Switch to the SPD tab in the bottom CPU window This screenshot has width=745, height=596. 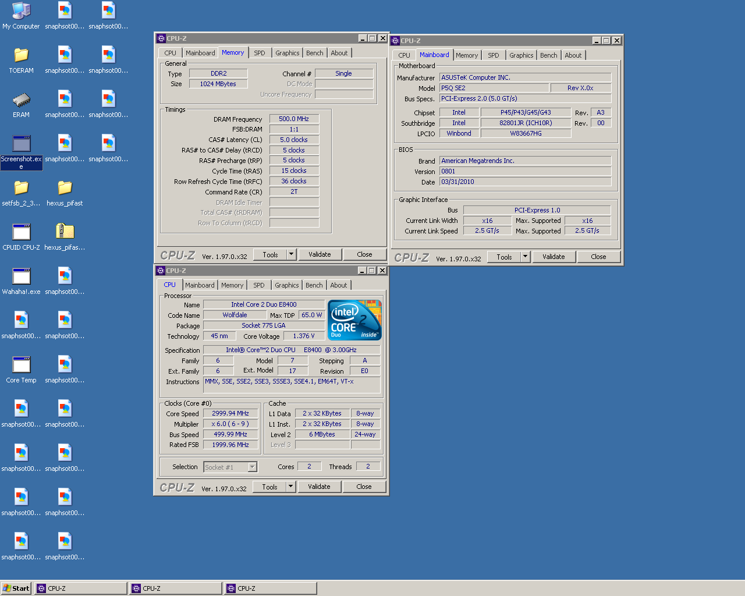click(259, 285)
